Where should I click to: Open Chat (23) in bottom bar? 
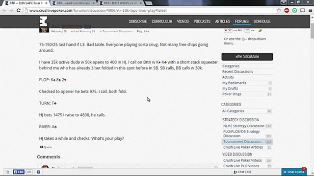(242, 172)
